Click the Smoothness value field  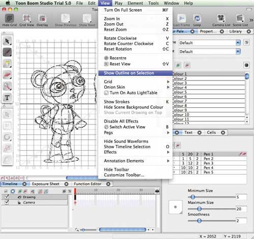pos(241,221)
